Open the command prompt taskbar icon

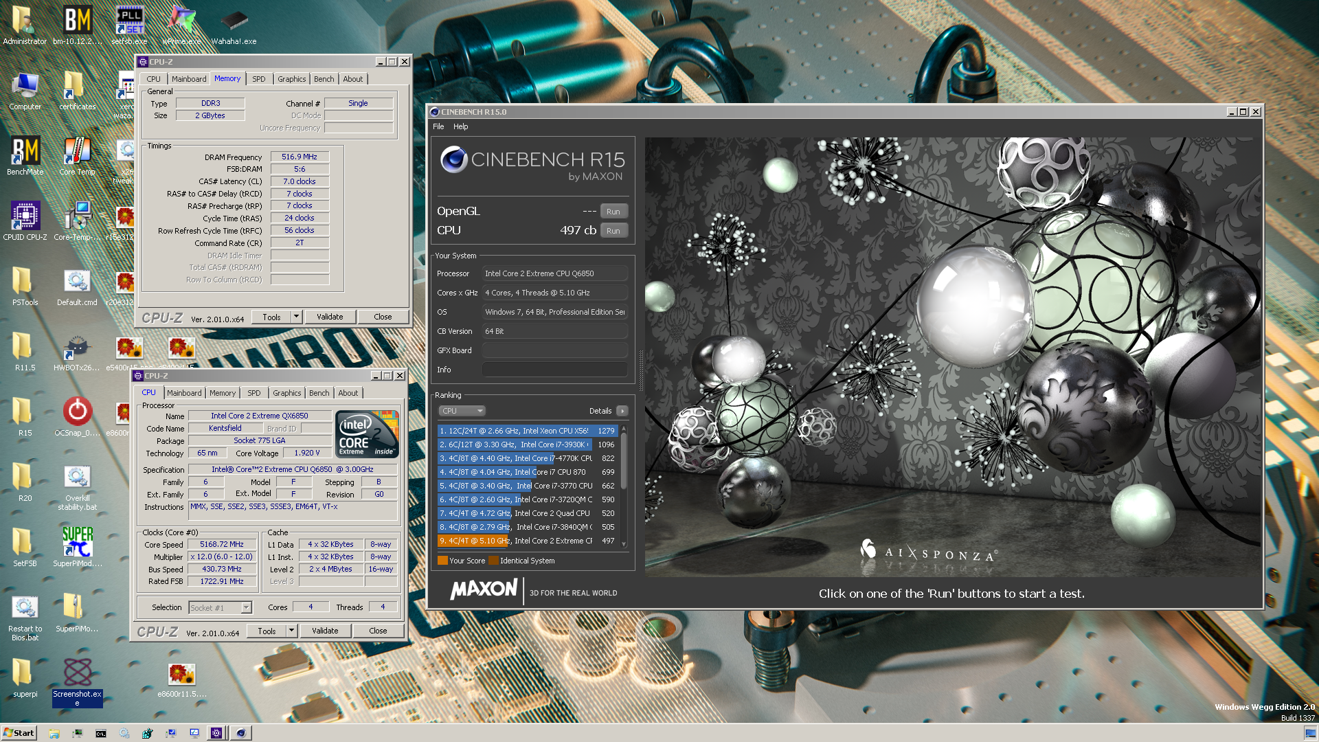click(x=101, y=733)
